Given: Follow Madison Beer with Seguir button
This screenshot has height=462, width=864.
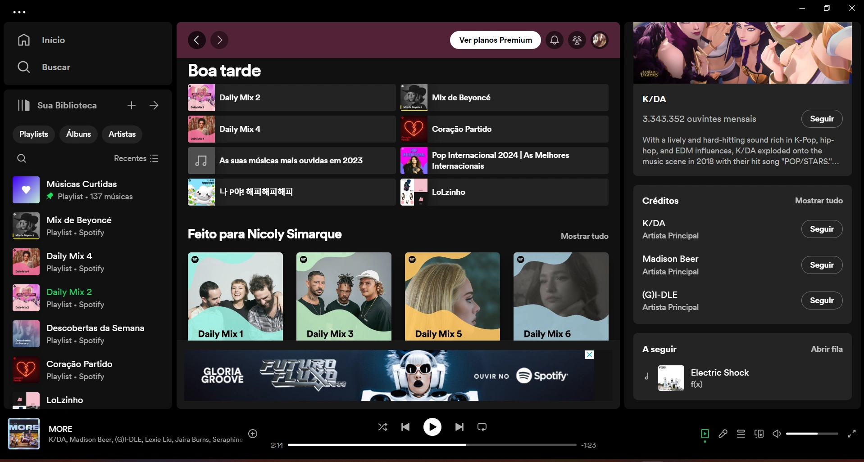Looking at the screenshot, I should coord(822,265).
